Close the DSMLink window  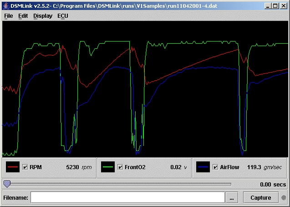(x=282, y=6)
